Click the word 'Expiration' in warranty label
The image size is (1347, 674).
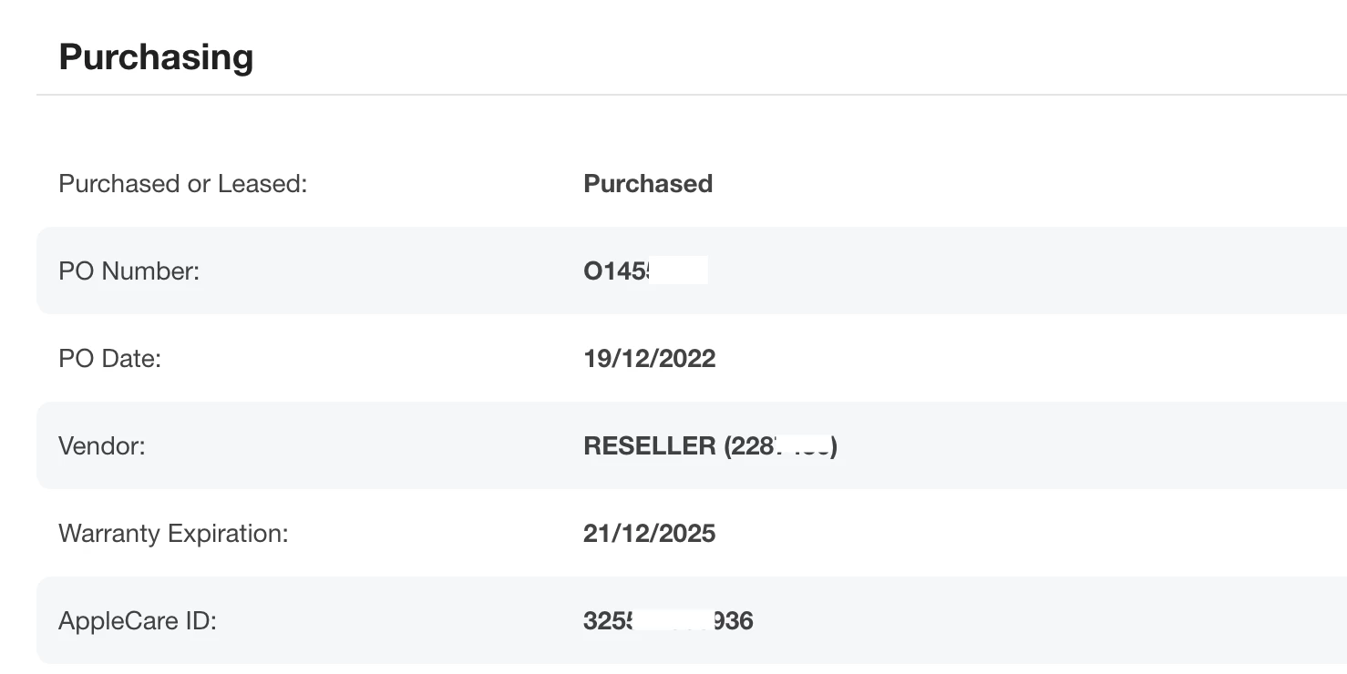[x=227, y=533]
